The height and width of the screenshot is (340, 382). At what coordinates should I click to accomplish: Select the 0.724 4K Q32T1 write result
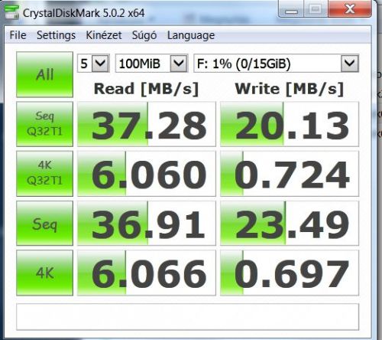tap(290, 174)
